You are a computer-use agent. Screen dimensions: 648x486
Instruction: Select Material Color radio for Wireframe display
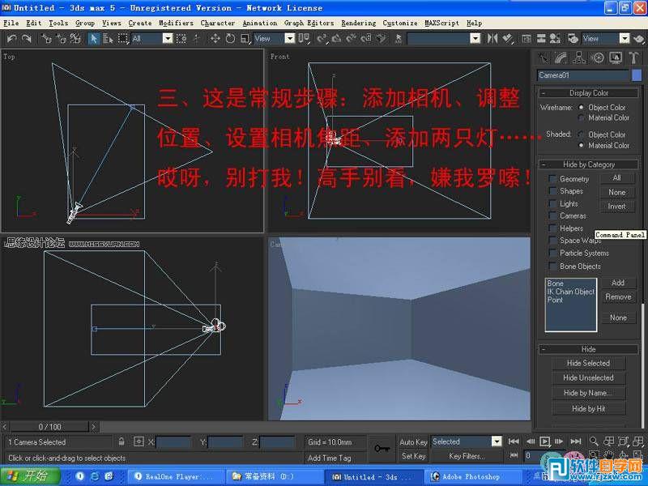click(x=582, y=117)
